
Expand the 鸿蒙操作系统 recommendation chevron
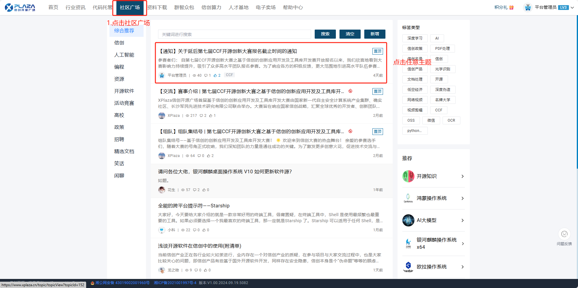pyautogui.click(x=462, y=198)
